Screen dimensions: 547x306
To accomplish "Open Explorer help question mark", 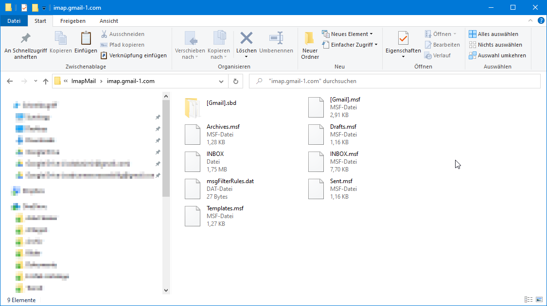I will click(x=541, y=20).
